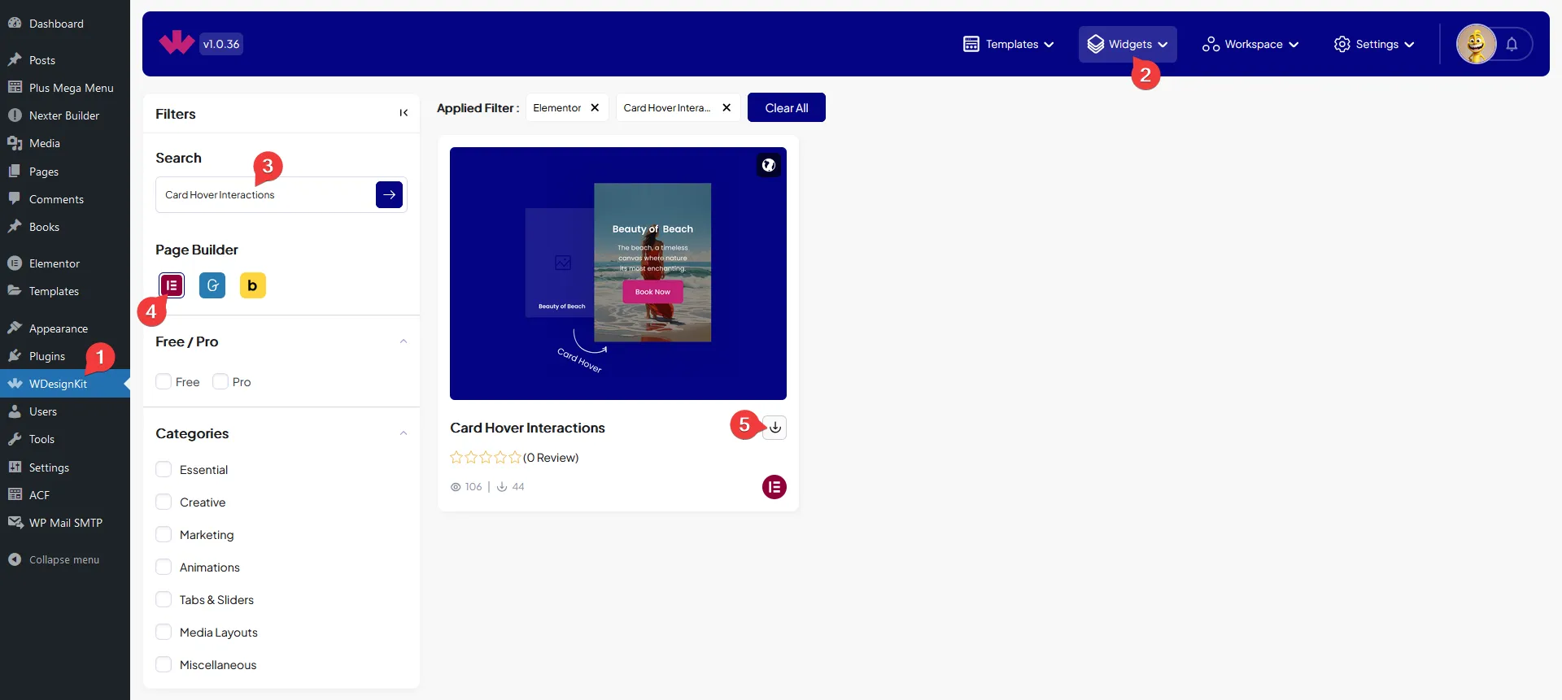Click the Clear All button
1562x700 pixels.
pos(786,108)
